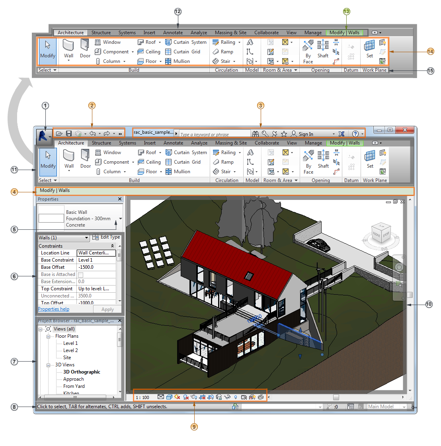
Task: Collapse the 3D Views tree node
Action: coord(48,365)
